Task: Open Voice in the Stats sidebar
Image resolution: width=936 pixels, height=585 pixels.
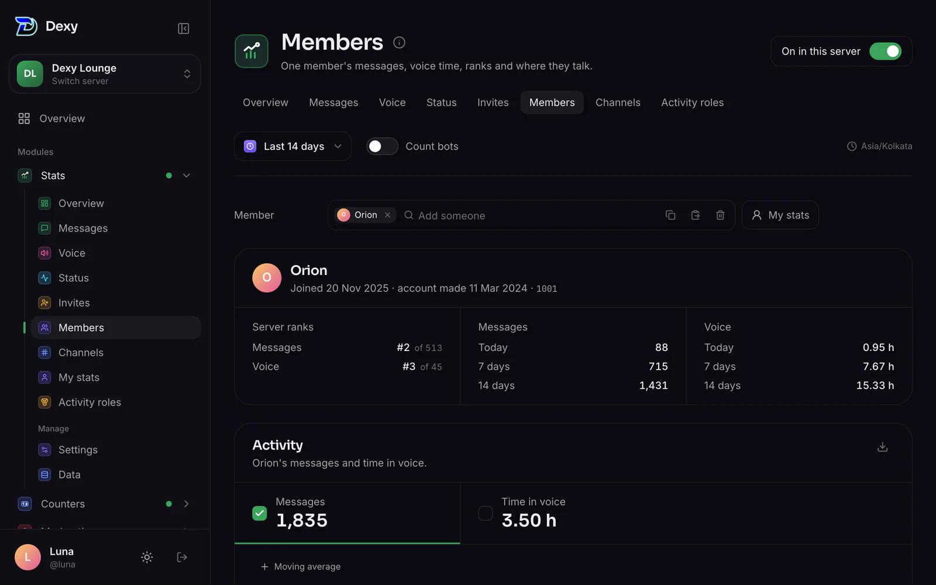Action: (116, 253)
